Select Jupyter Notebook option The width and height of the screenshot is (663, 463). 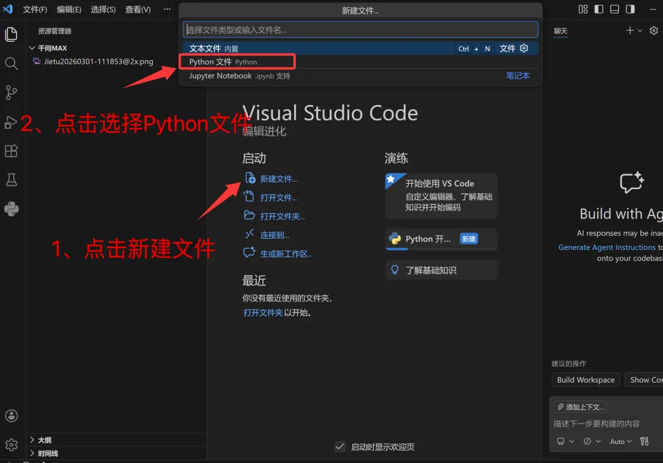(x=360, y=76)
